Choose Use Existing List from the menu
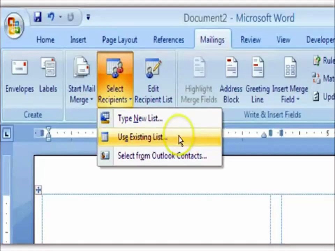 pos(159,137)
